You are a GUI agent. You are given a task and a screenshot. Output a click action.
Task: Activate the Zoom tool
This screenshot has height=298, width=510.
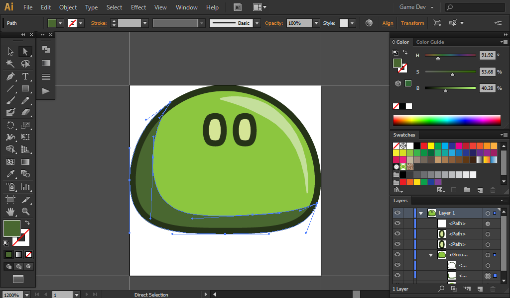click(25, 212)
